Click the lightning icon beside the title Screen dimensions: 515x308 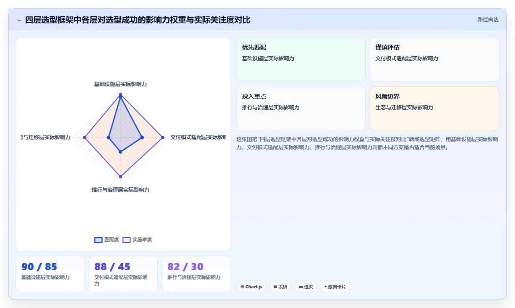coord(19,20)
